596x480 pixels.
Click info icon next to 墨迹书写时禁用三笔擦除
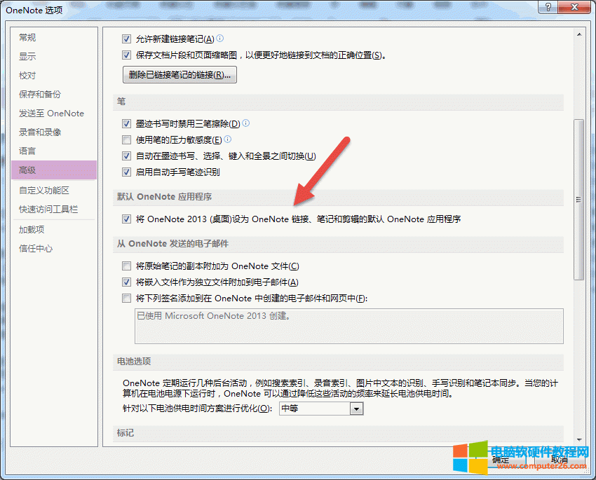point(246,123)
